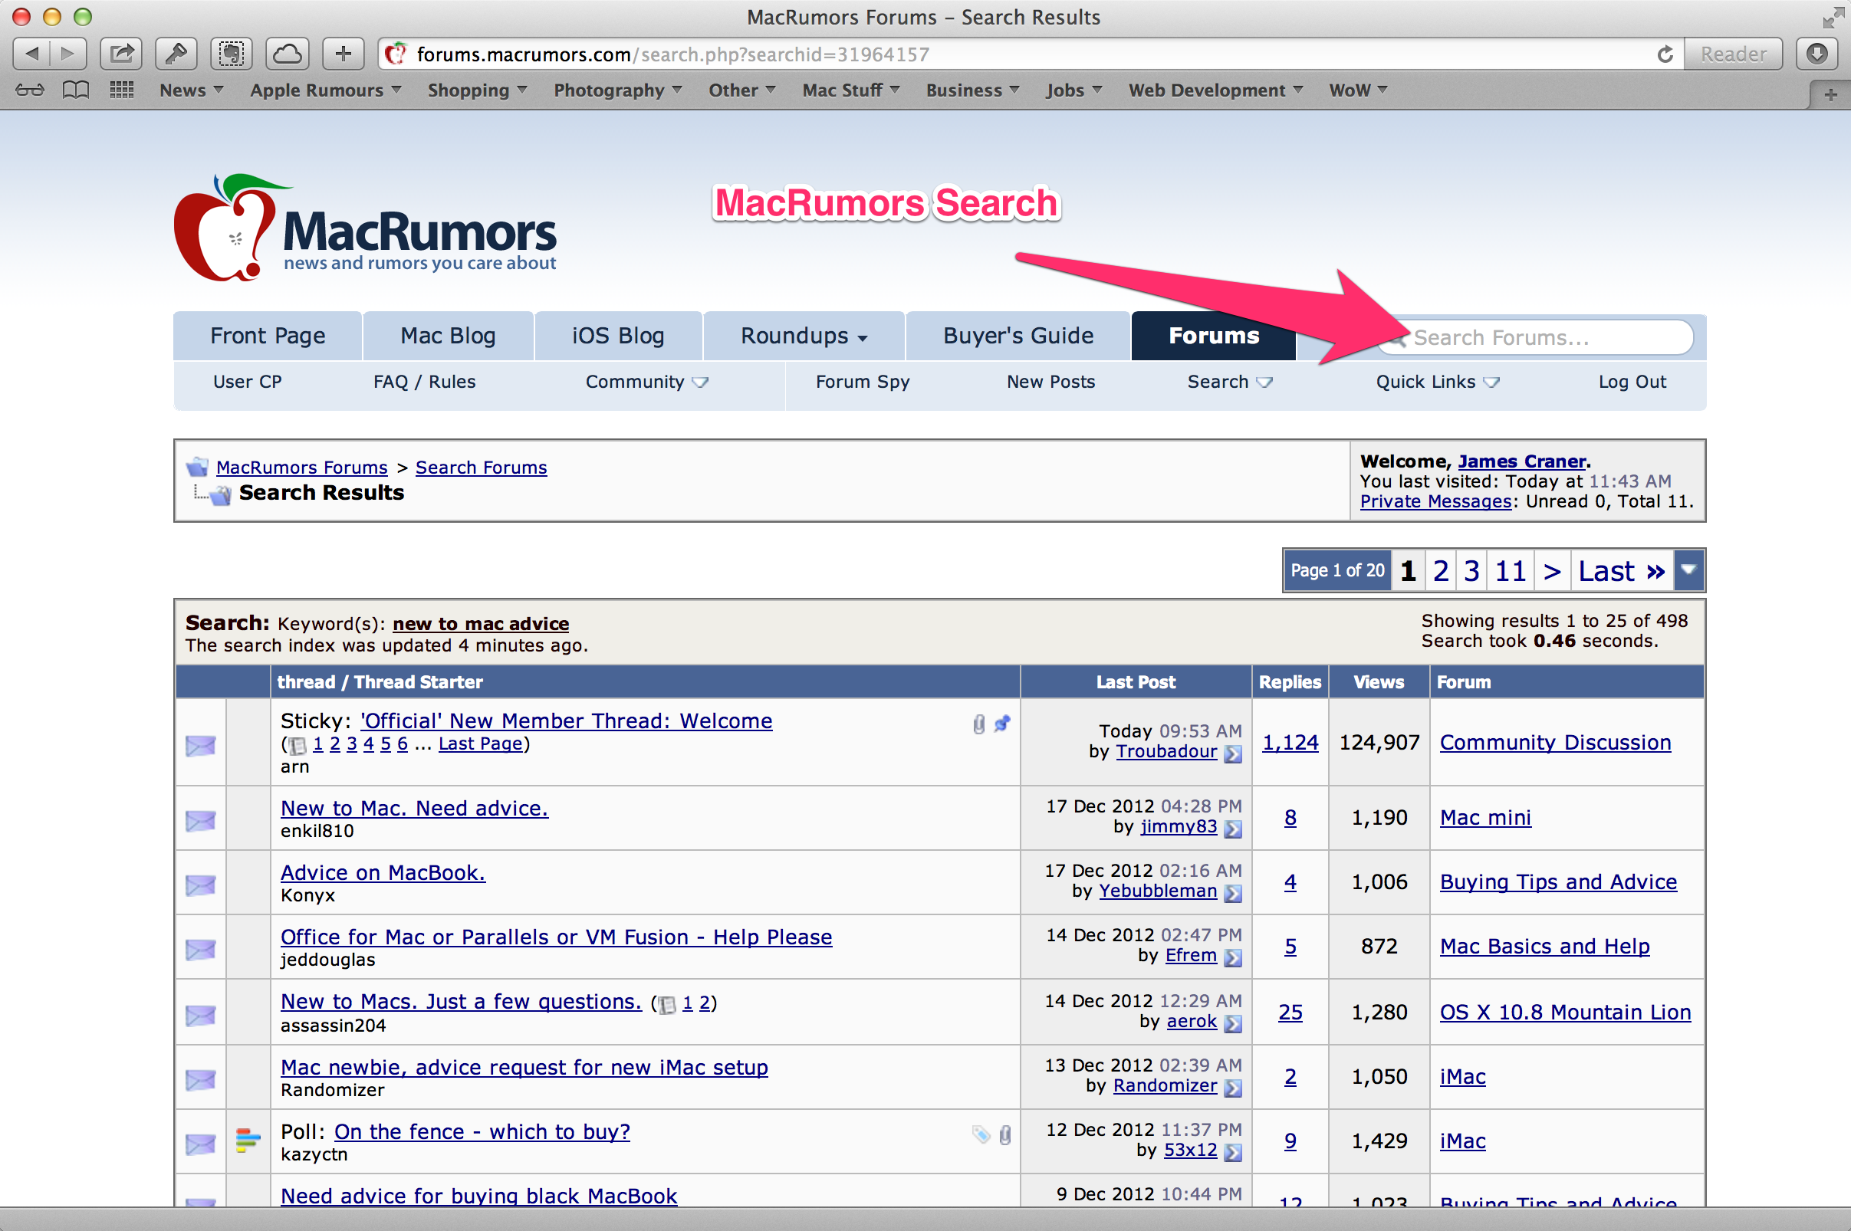Go back with Safari's back arrow
The width and height of the screenshot is (1851, 1231).
click(x=32, y=54)
